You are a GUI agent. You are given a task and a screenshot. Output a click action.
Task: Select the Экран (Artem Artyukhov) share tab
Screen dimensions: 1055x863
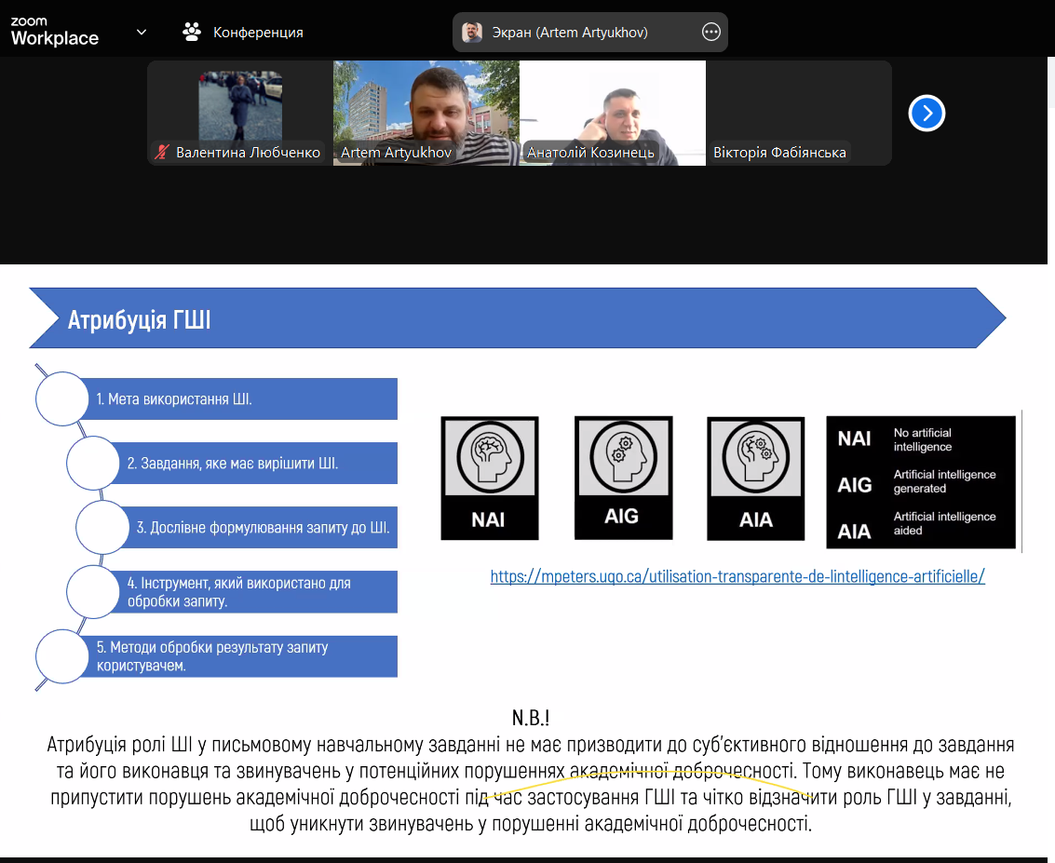(590, 32)
